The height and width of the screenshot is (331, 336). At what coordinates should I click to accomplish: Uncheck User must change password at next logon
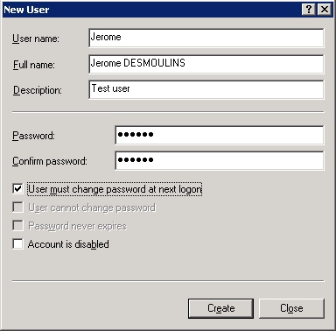17,188
